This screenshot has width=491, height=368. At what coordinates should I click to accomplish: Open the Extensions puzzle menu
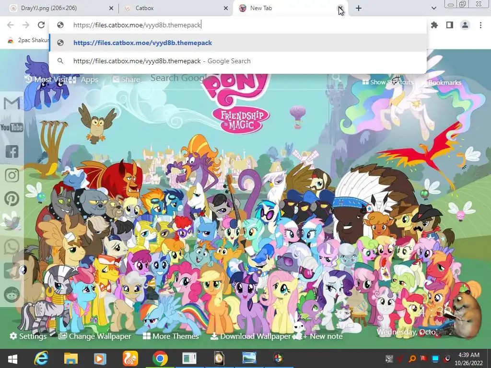[434, 25]
